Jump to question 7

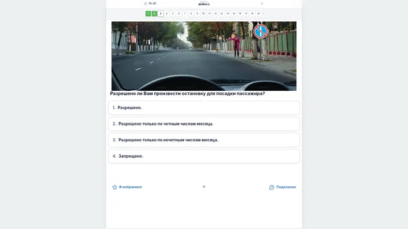tap(185, 13)
